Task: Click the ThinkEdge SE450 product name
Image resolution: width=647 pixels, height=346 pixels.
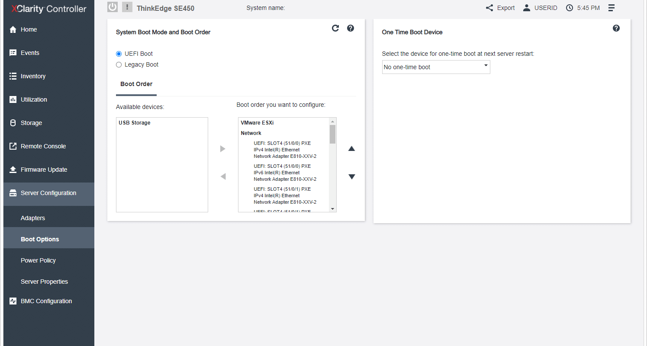Action: pos(165,8)
